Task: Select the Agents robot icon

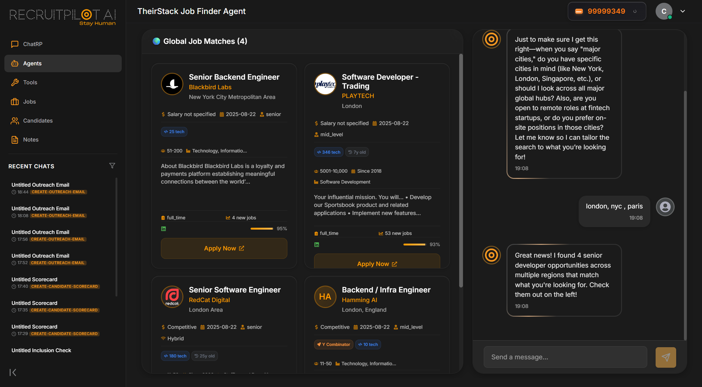Action: click(15, 63)
